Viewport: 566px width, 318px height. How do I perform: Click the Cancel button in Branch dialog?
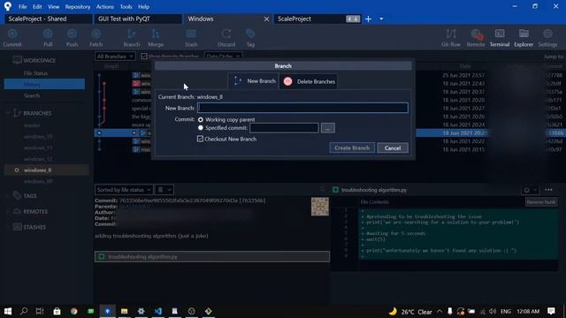tap(393, 148)
